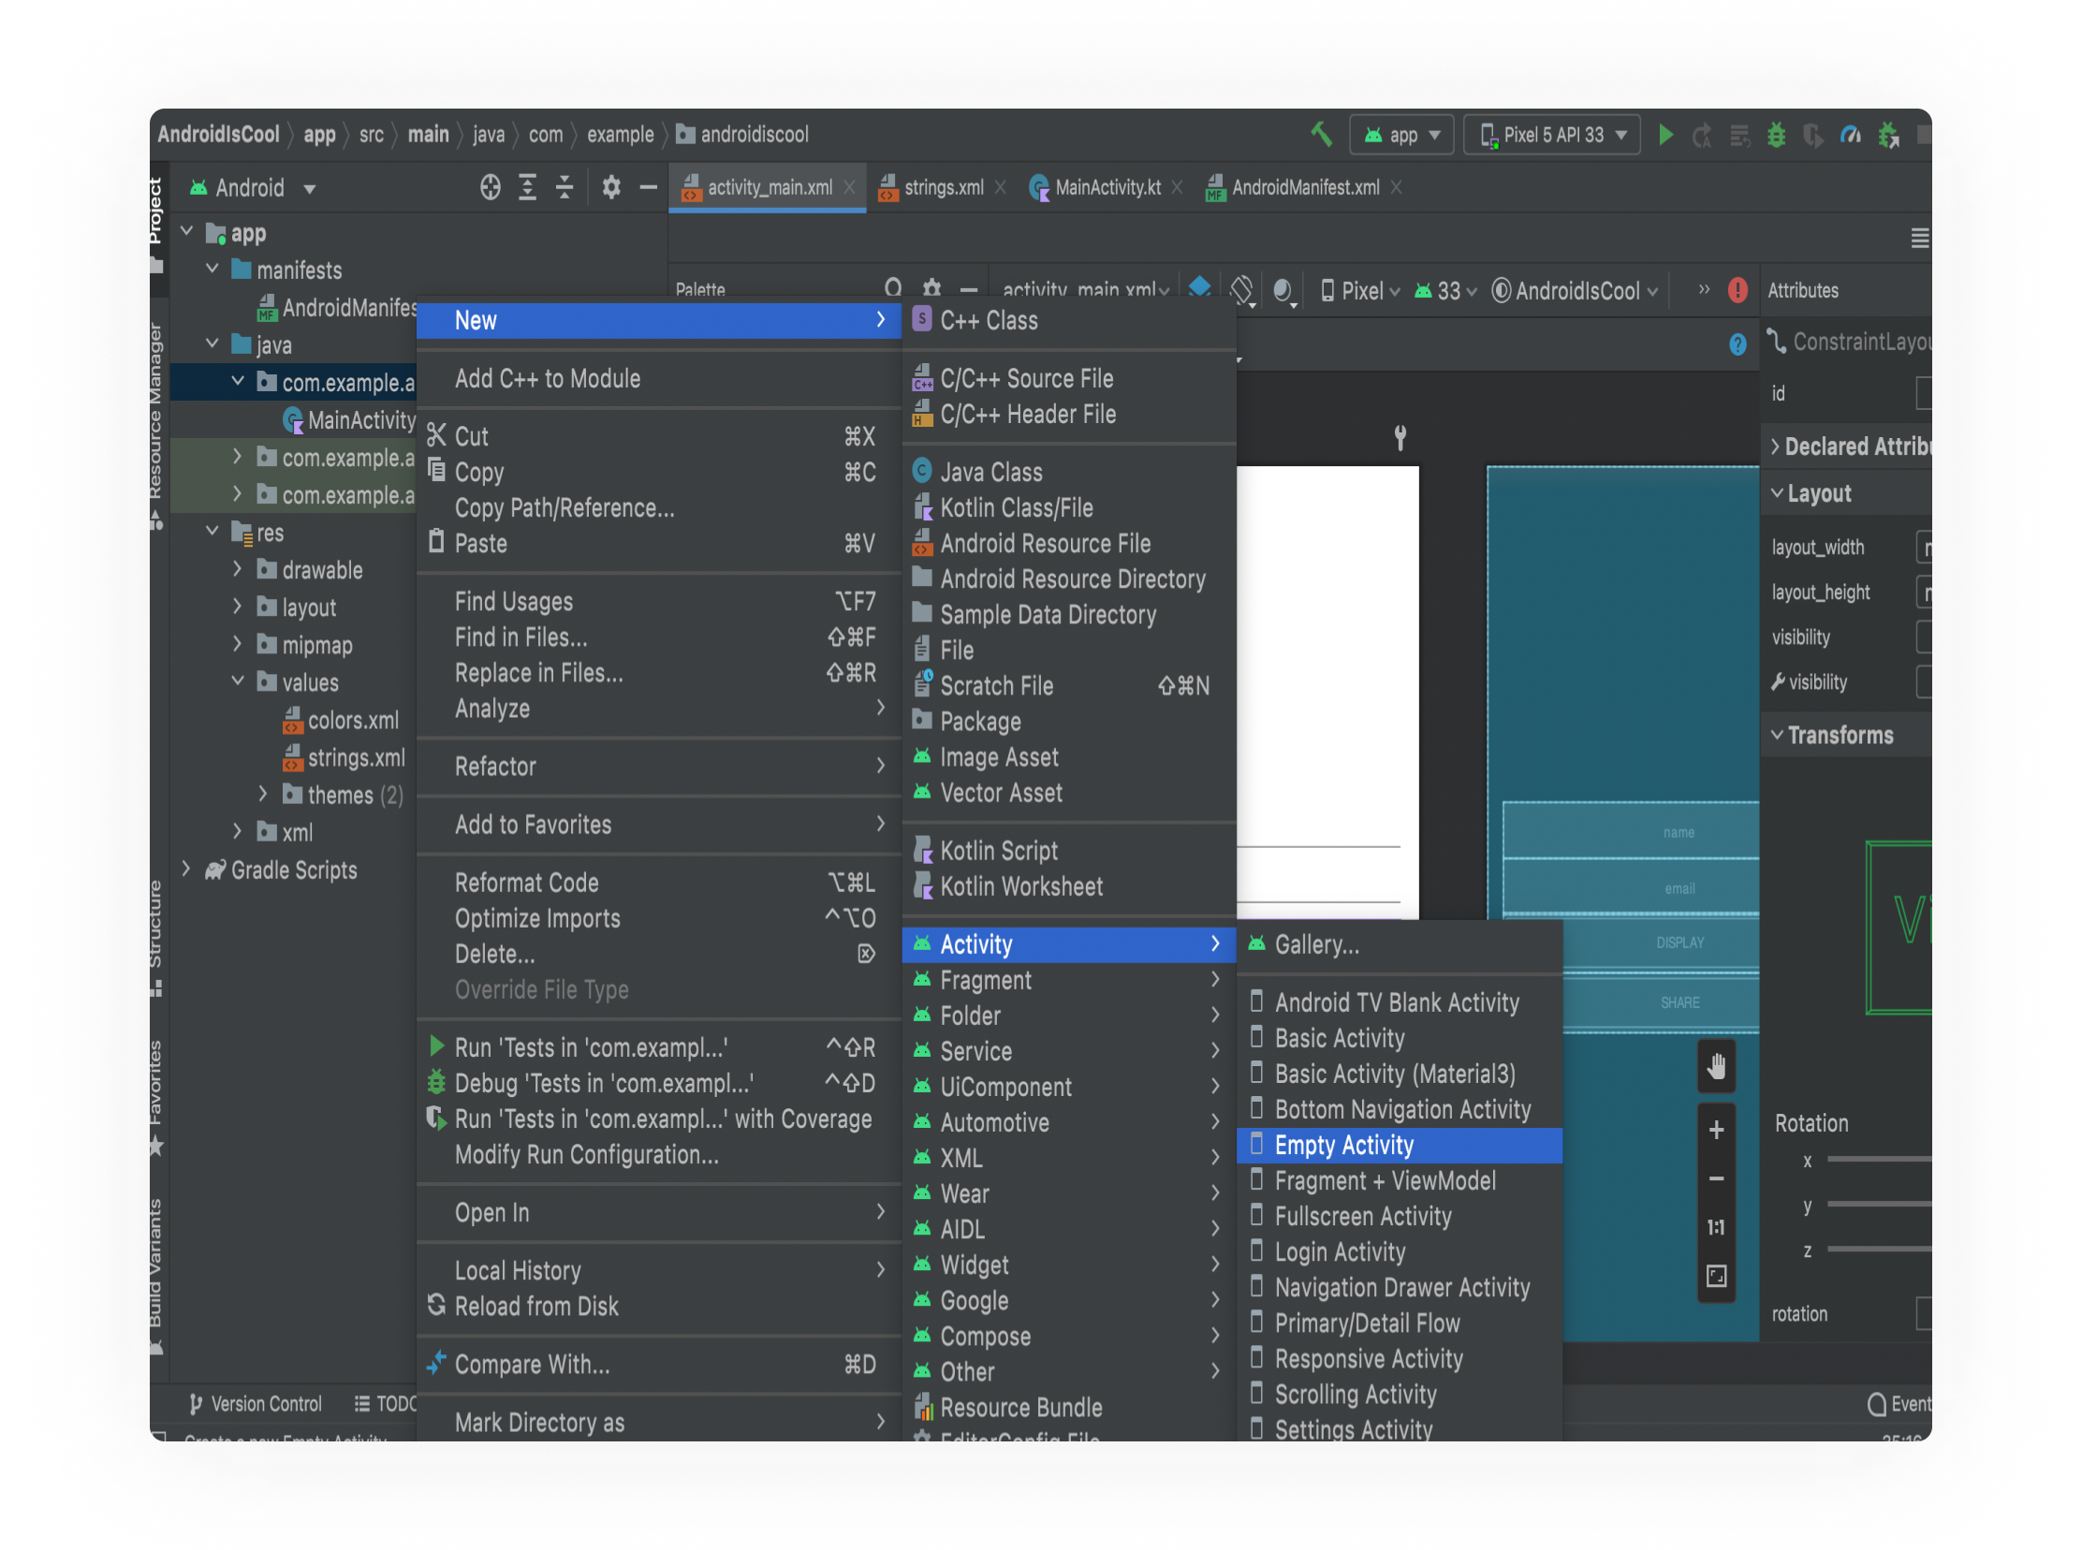Zoom in with the plus icon
The width and height of the screenshot is (2082, 1550).
click(1716, 1131)
